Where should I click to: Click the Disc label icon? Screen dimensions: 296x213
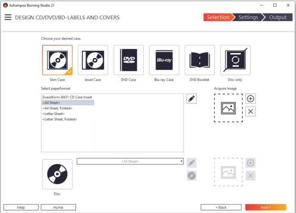click(x=57, y=174)
